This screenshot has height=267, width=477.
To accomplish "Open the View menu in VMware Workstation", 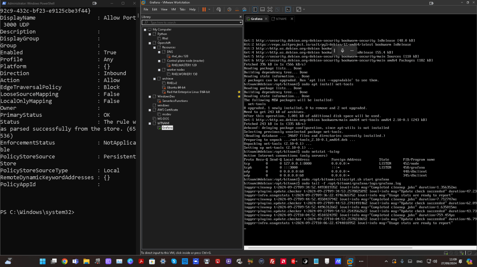I will 164,9.
